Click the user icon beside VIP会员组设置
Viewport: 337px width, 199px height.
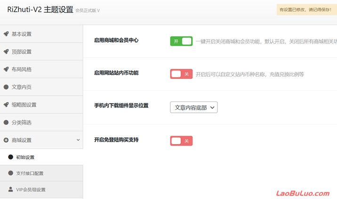pyautogui.click(x=10, y=189)
